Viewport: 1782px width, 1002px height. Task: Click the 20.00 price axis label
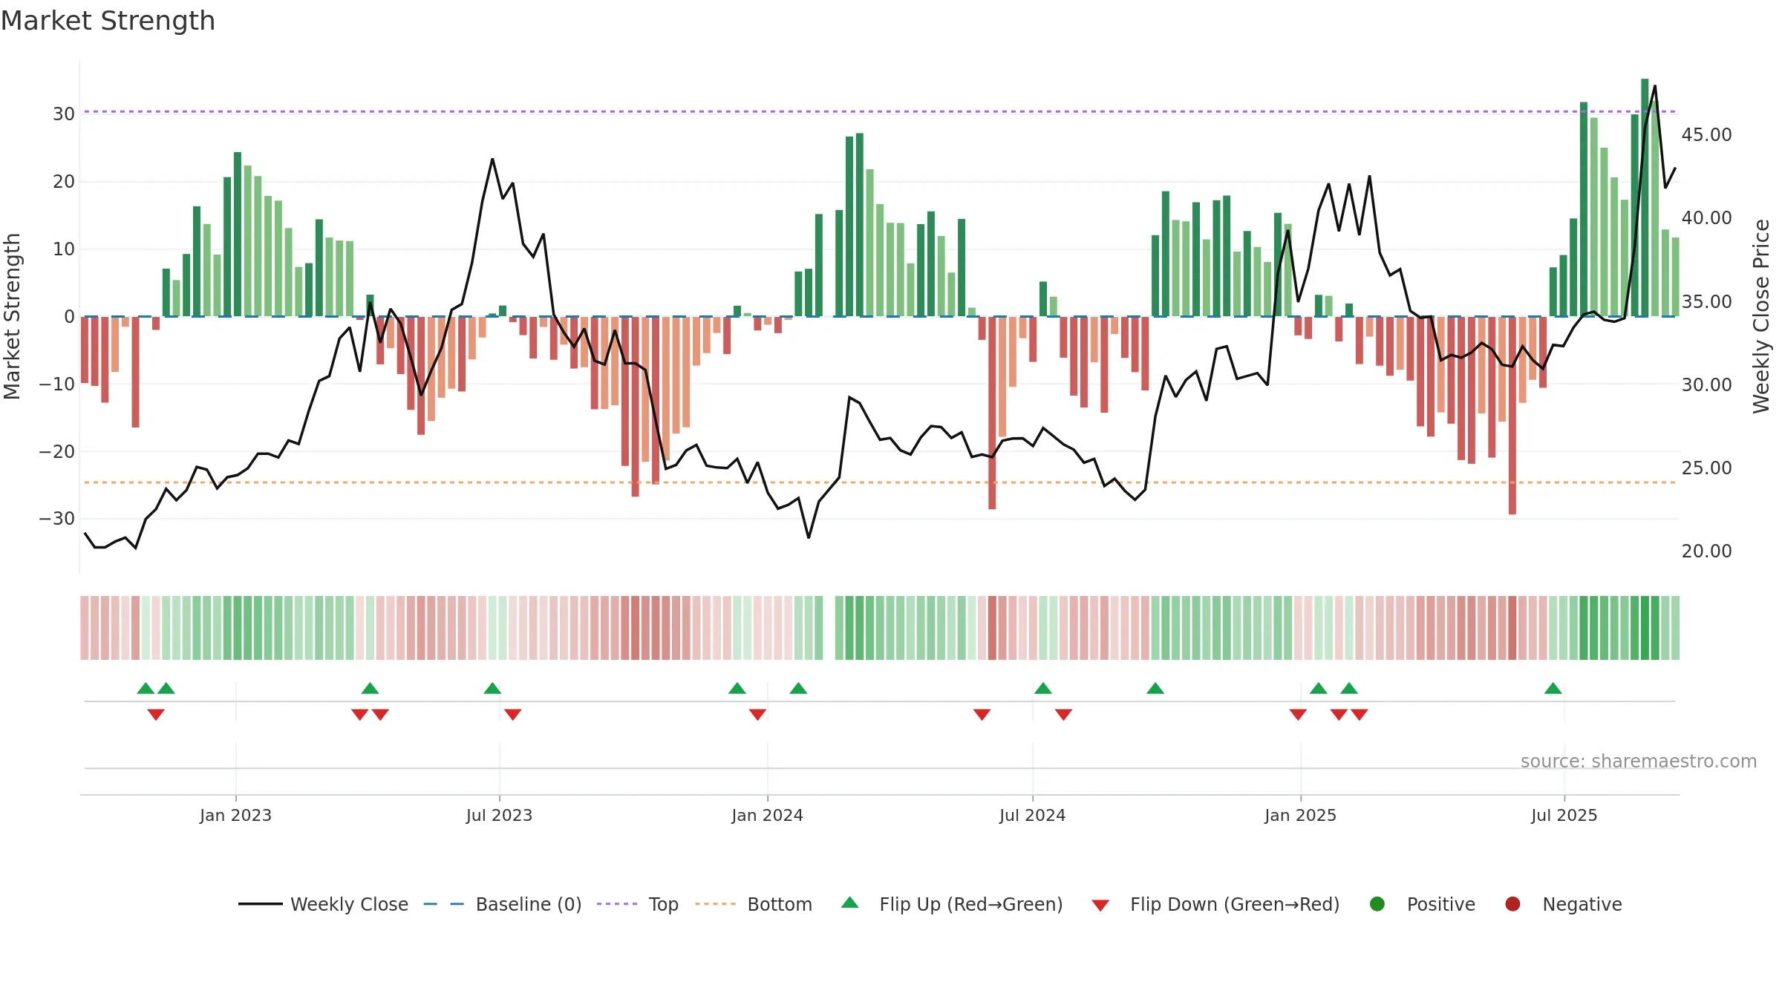click(1706, 551)
